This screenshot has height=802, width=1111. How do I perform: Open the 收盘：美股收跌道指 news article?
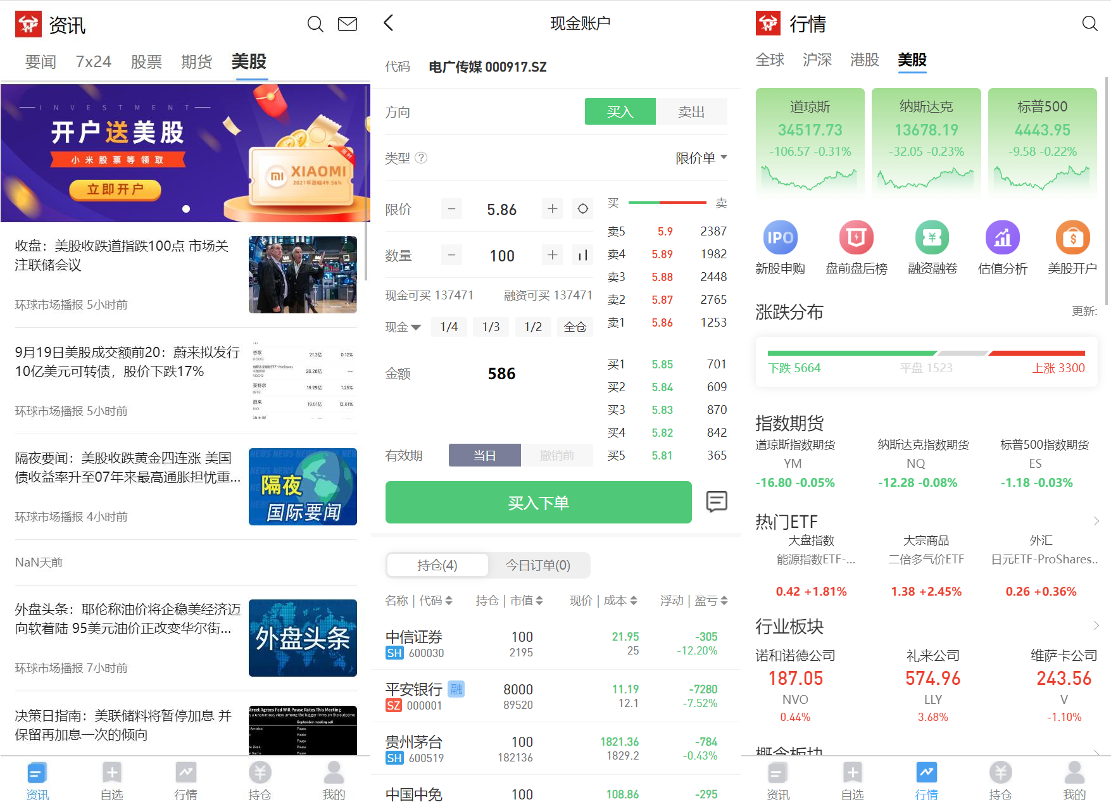pos(185,274)
